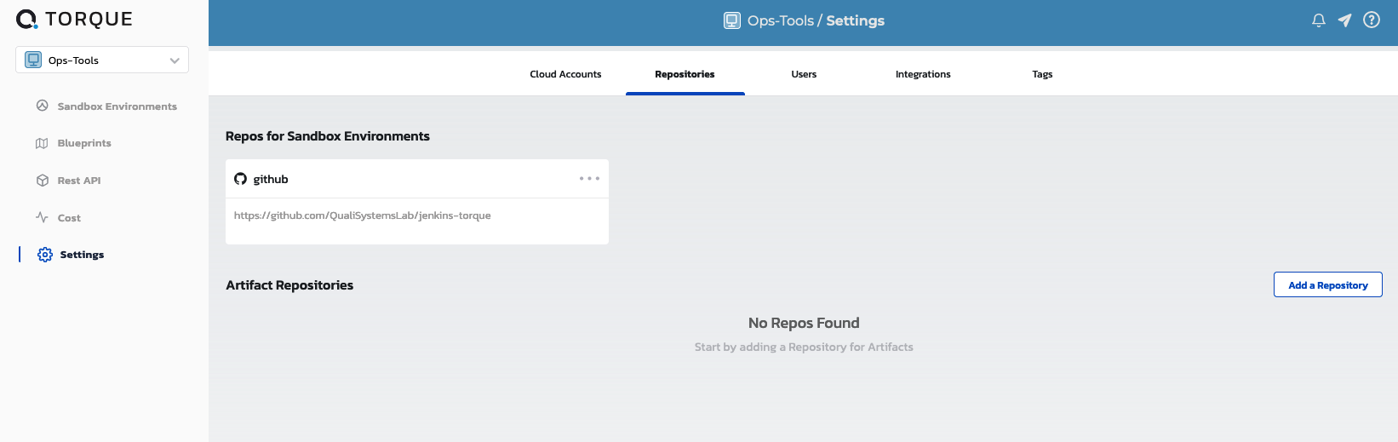The image size is (1398, 442).
Task: Click the Repos for Sandbox Environments heading
Action: pyautogui.click(x=328, y=136)
